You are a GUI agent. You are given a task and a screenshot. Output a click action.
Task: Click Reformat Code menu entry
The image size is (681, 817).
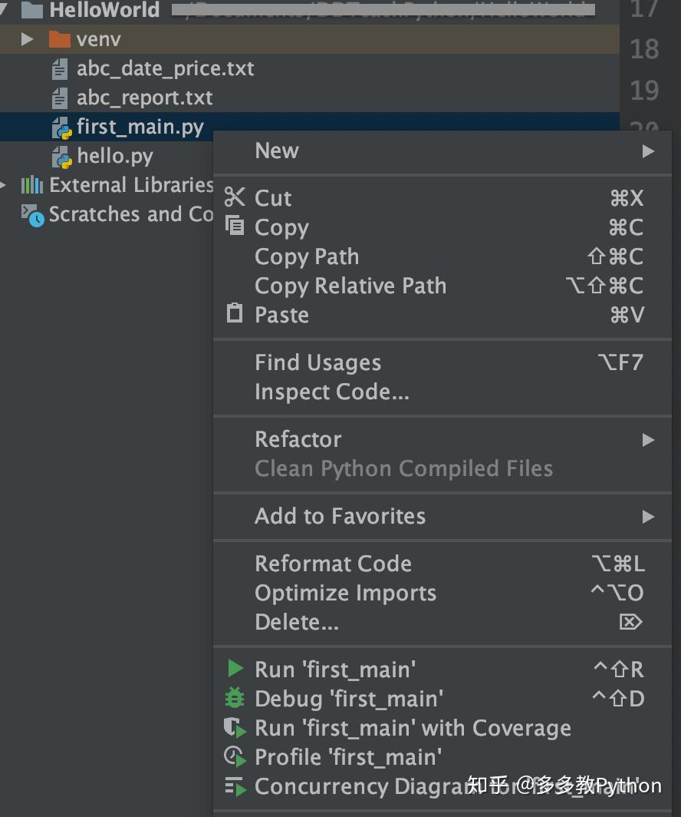[x=333, y=564]
